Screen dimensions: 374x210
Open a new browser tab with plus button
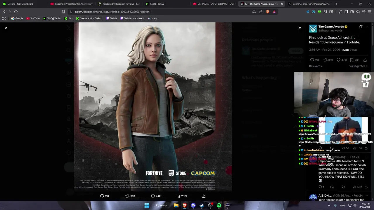[x=336, y=4]
